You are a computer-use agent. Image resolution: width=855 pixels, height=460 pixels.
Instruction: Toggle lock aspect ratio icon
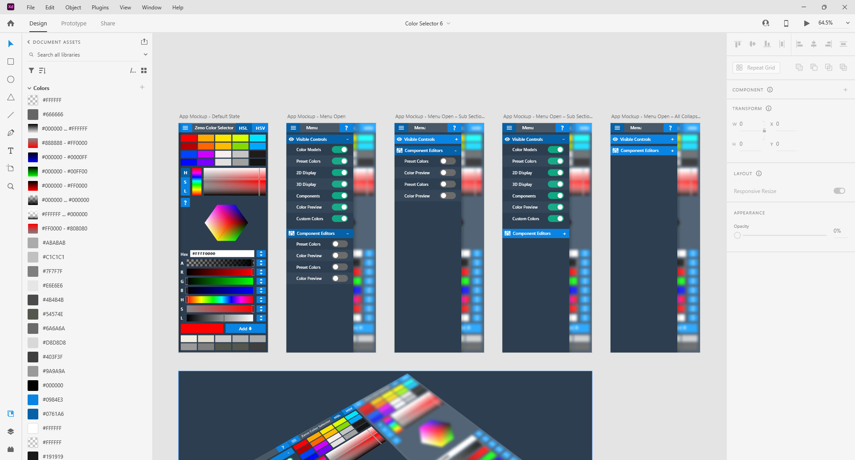point(764,130)
